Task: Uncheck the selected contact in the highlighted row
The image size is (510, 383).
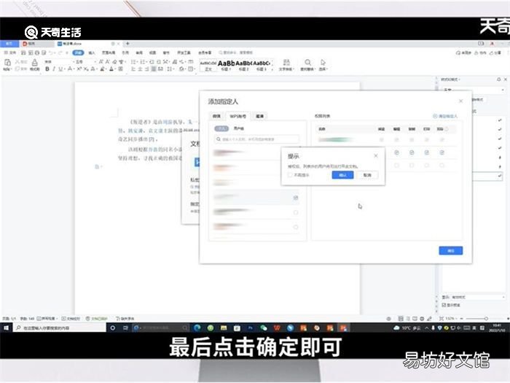Action: [296, 198]
